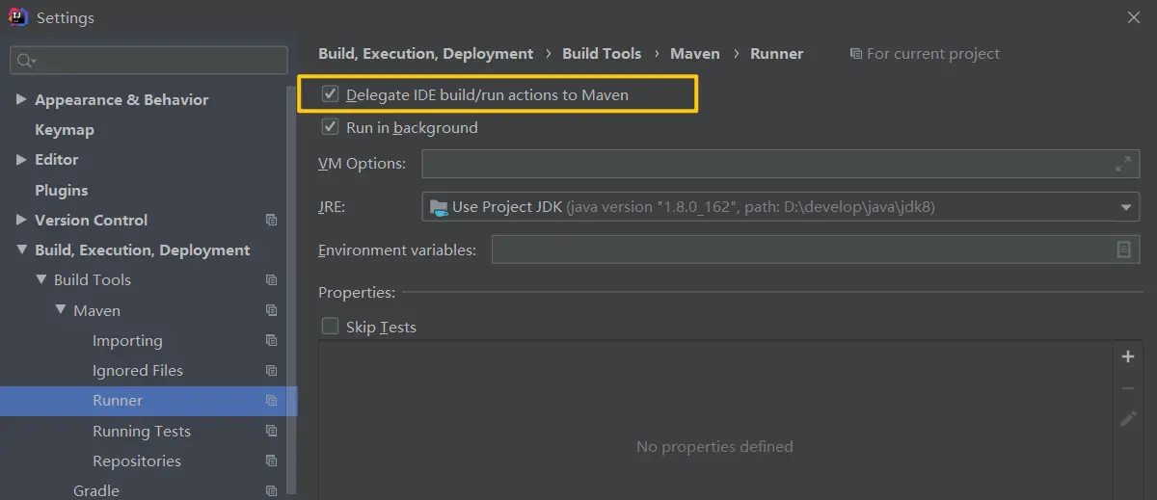Click Maven in the breadcrumb path

coord(694,54)
